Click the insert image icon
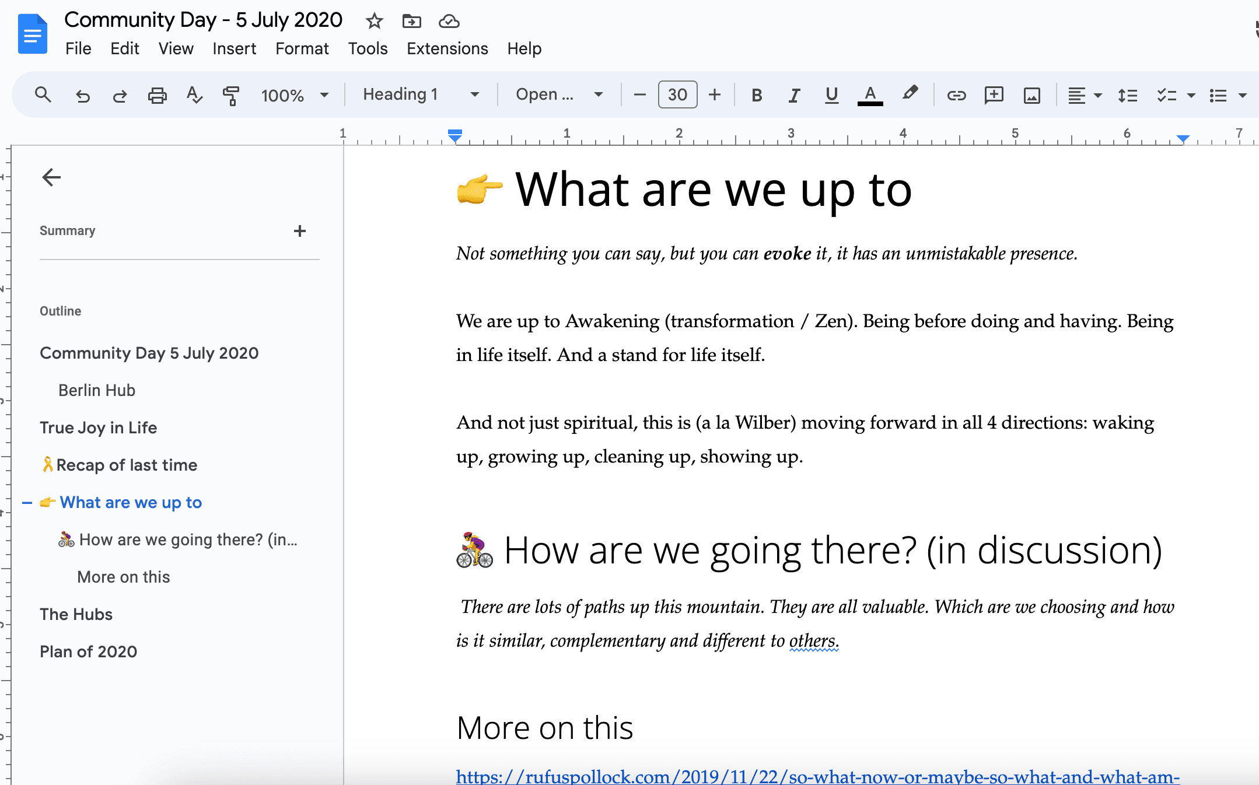Screen dimensions: 1259x785 [1031, 95]
